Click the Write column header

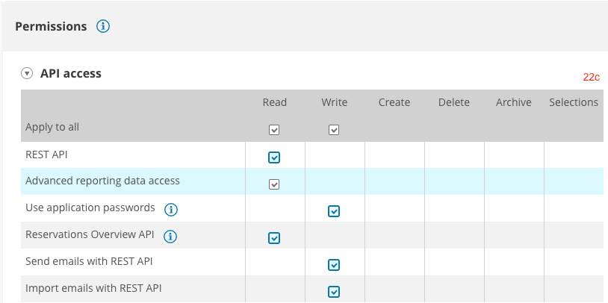point(334,102)
